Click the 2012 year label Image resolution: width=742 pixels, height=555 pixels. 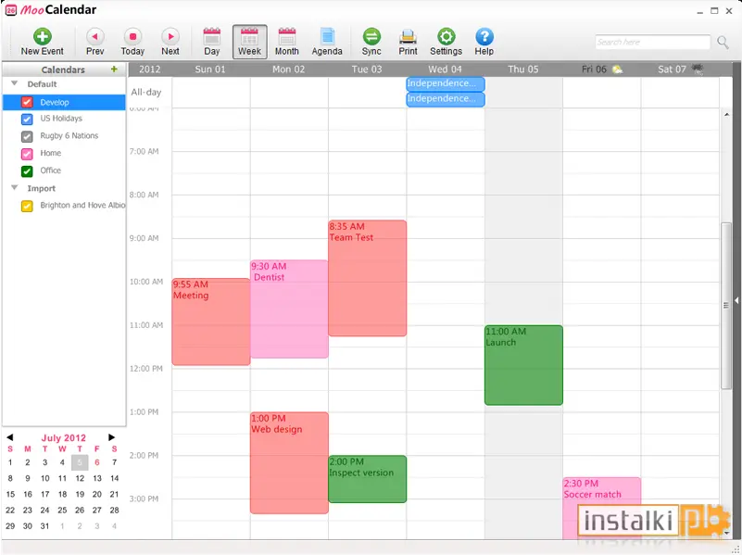click(149, 69)
